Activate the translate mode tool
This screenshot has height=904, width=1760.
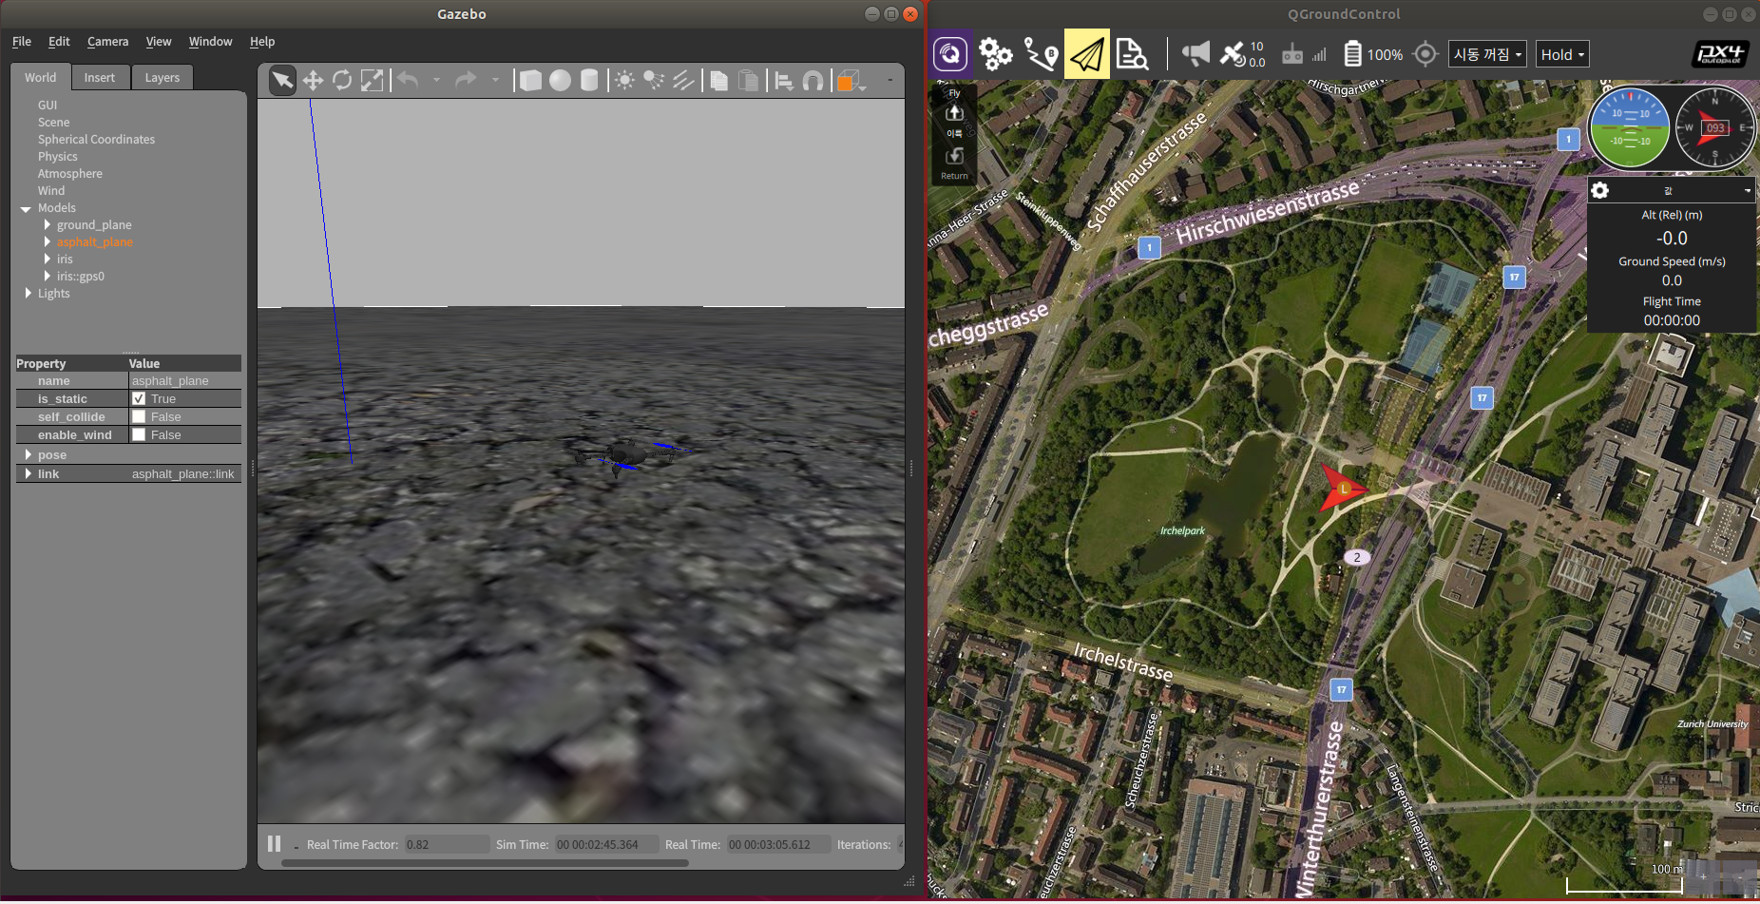point(313,81)
